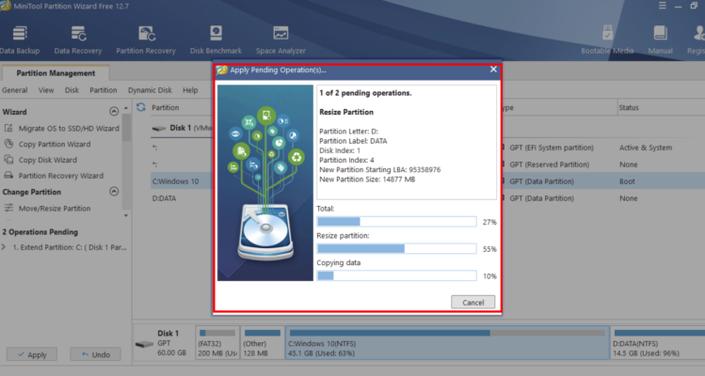The height and width of the screenshot is (376, 705).
Task: Click the sidebar scroll up arrow
Action: 126,108
